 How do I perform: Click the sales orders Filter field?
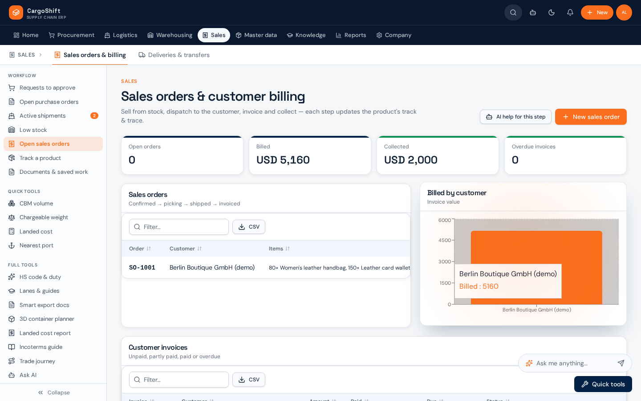(179, 227)
